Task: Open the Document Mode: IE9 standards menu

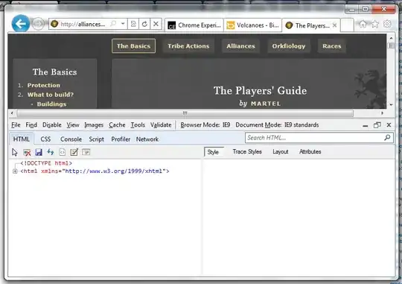Action: click(277, 124)
